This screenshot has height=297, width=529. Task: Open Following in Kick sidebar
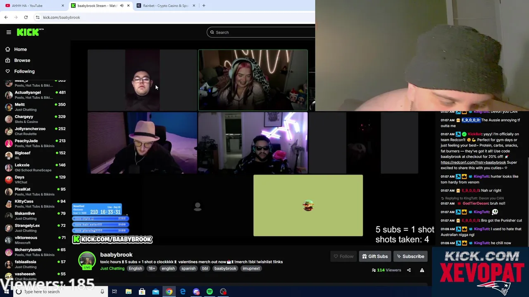pyautogui.click(x=24, y=71)
